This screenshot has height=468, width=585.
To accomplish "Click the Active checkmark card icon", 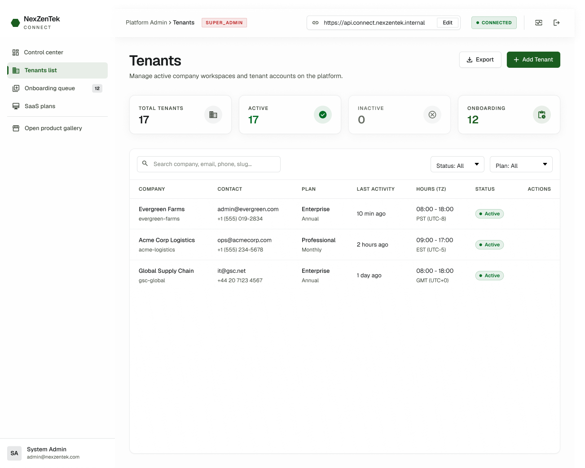I will (323, 115).
